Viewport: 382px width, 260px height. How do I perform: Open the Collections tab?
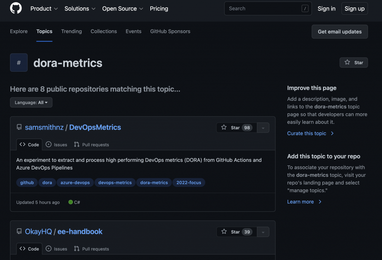(104, 31)
